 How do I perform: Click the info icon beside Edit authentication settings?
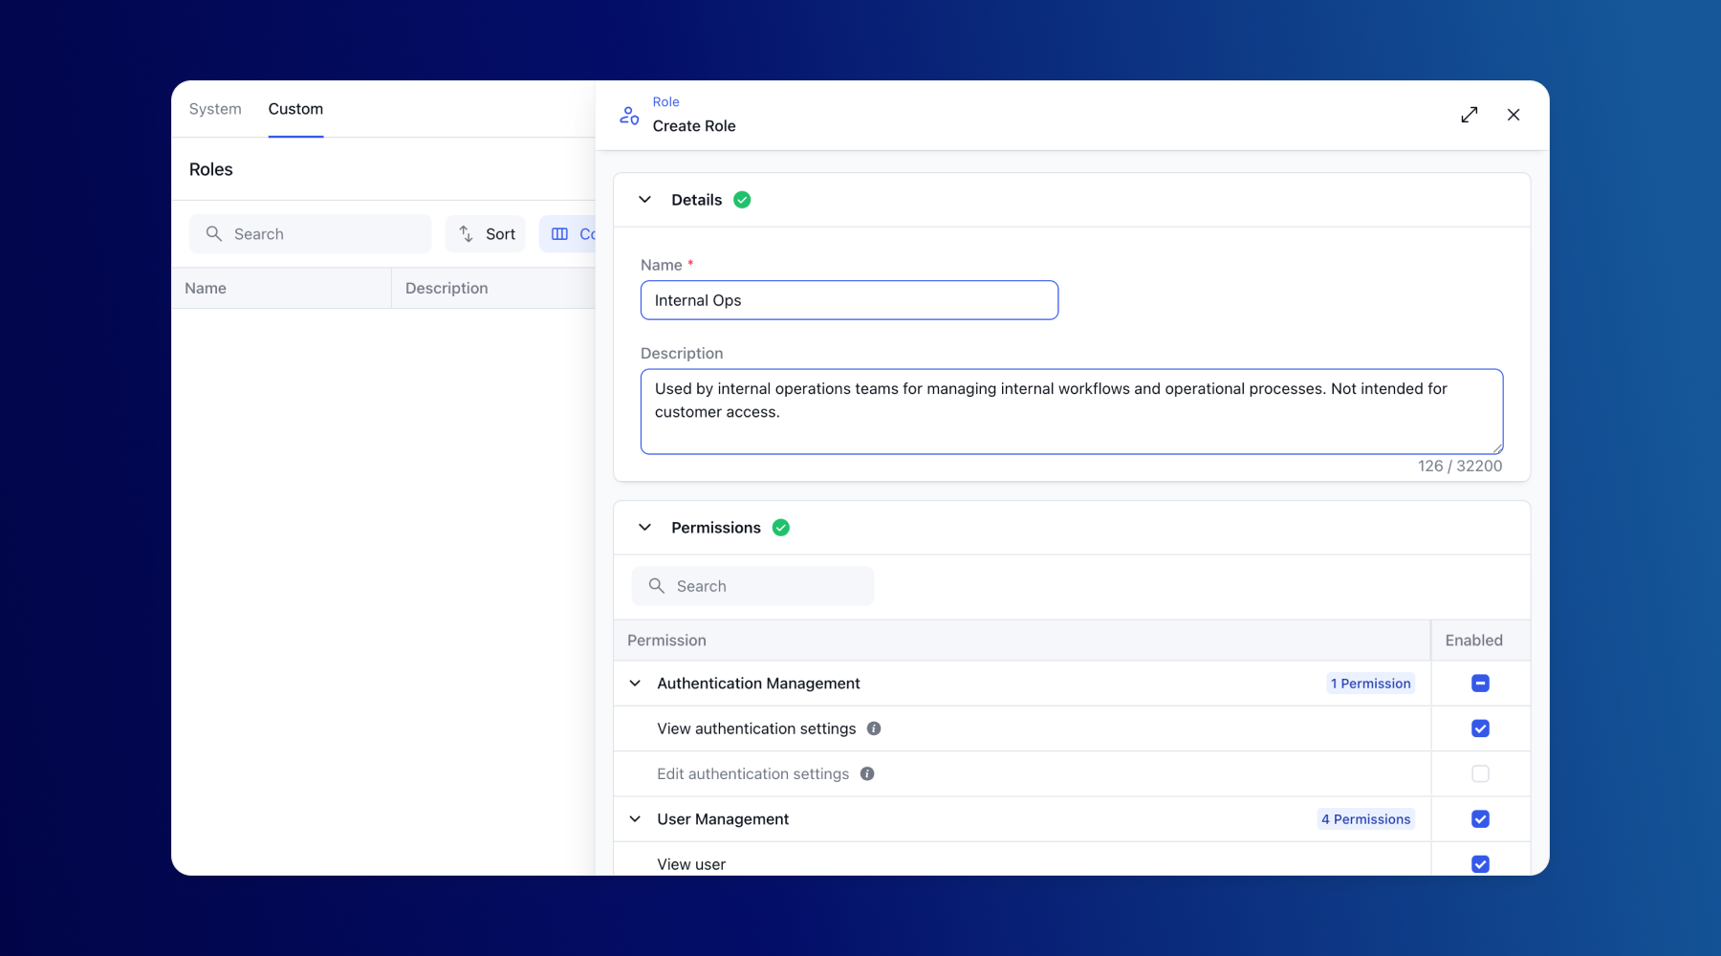click(866, 773)
